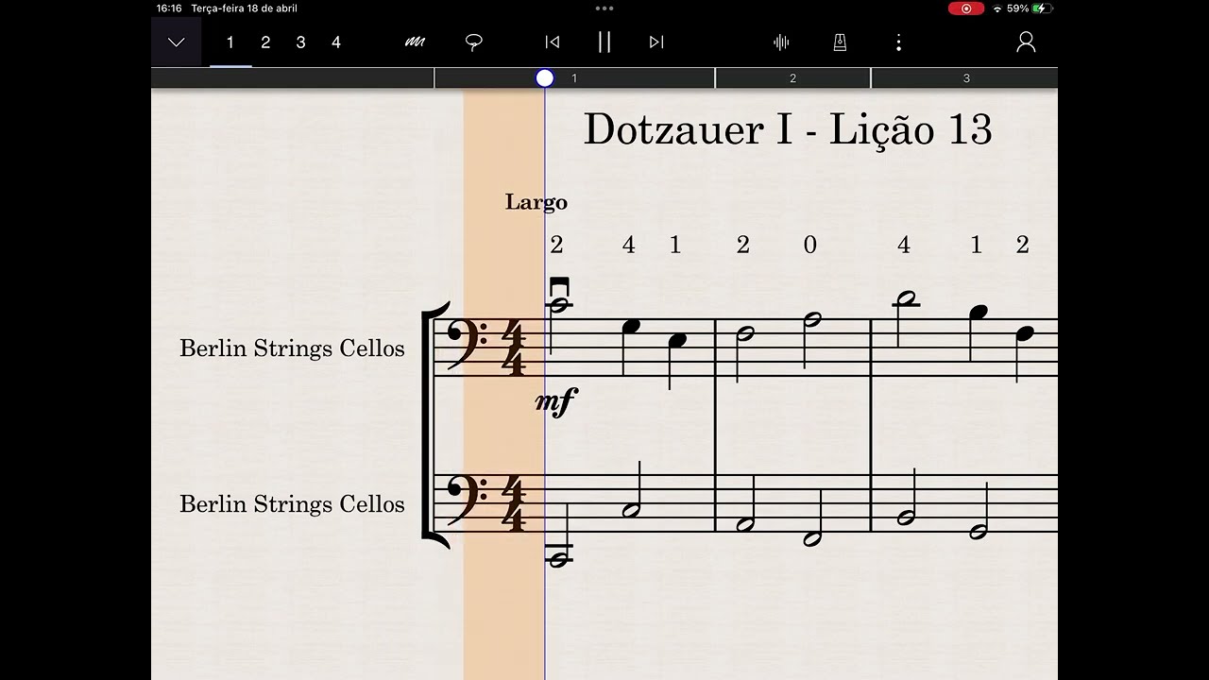Jump to measure 3 in the timeline
The height and width of the screenshot is (680, 1209).
pos(966,78)
